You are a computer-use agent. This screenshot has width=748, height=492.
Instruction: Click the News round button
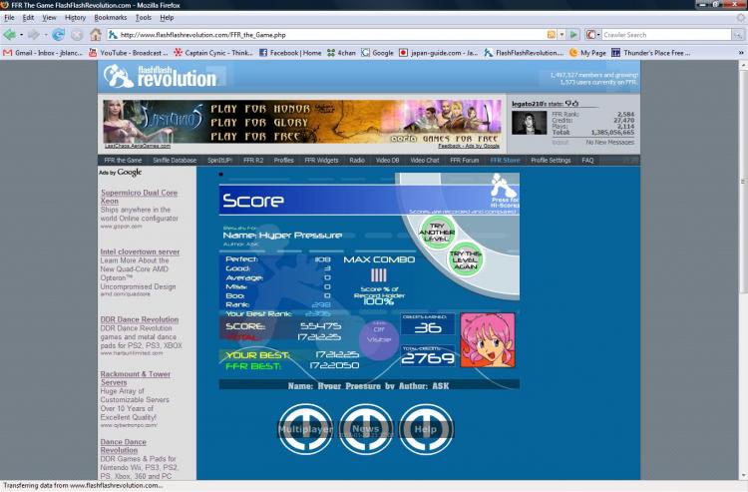[x=366, y=429]
